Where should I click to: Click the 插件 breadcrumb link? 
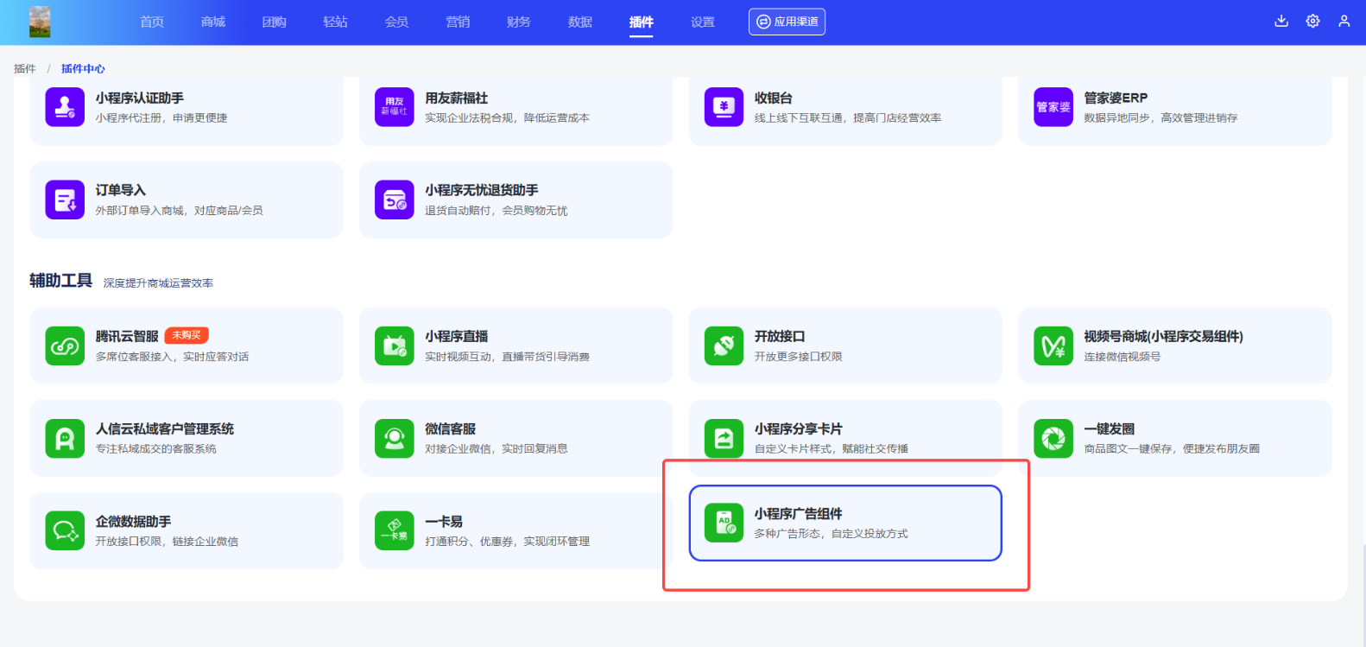coord(25,69)
